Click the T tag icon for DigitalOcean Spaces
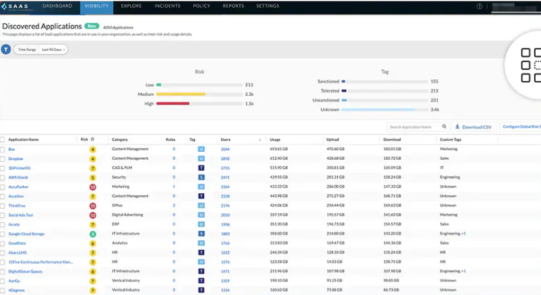The height and width of the screenshot is (295, 541). coord(201,271)
